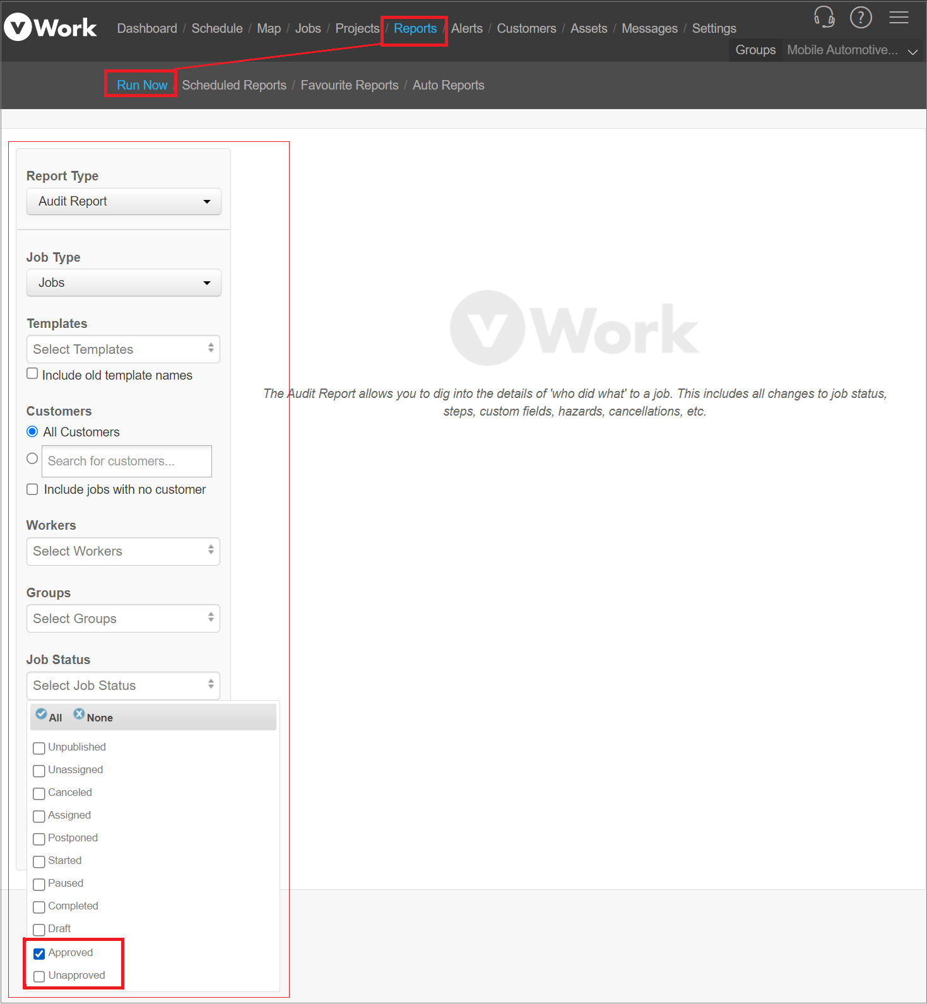
Task: Click the All checkmark icon in Job Status
Action: click(x=41, y=714)
